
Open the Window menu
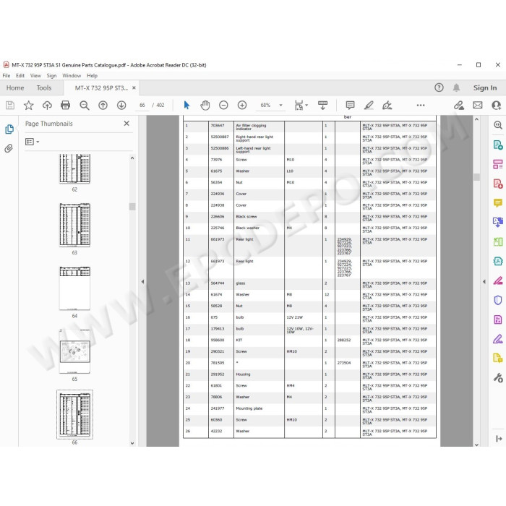[72, 75]
